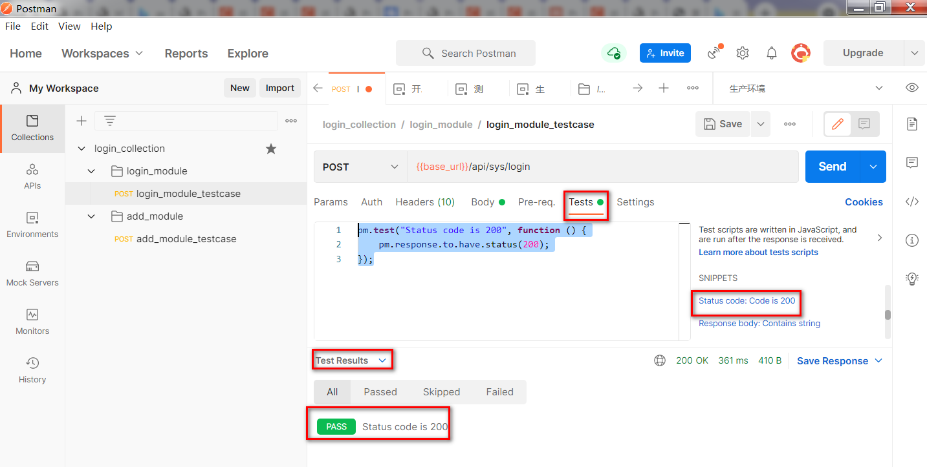Click the Save button
The height and width of the screenshot is (467, 927).
click(x=723, y=124)
